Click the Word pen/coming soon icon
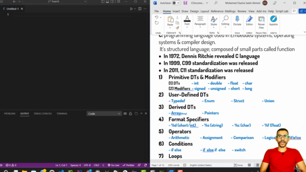This screenshot has height=172, width=306. (274, 3)
